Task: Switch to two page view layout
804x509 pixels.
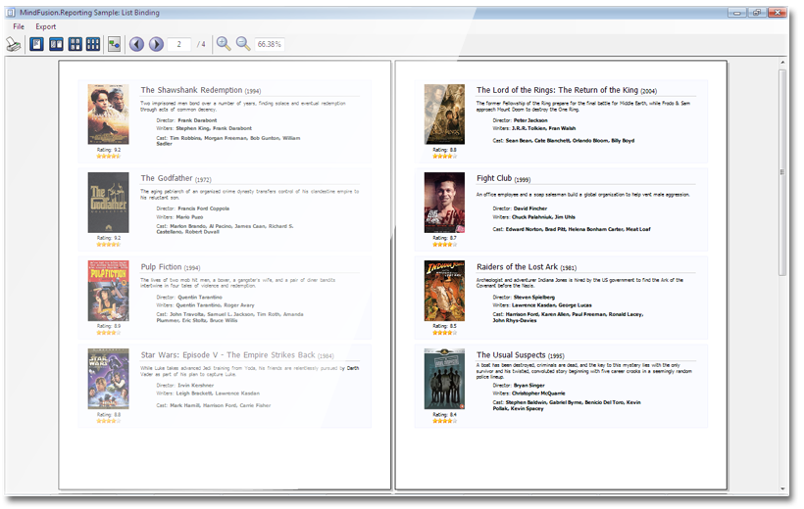Action: [56, 45]
